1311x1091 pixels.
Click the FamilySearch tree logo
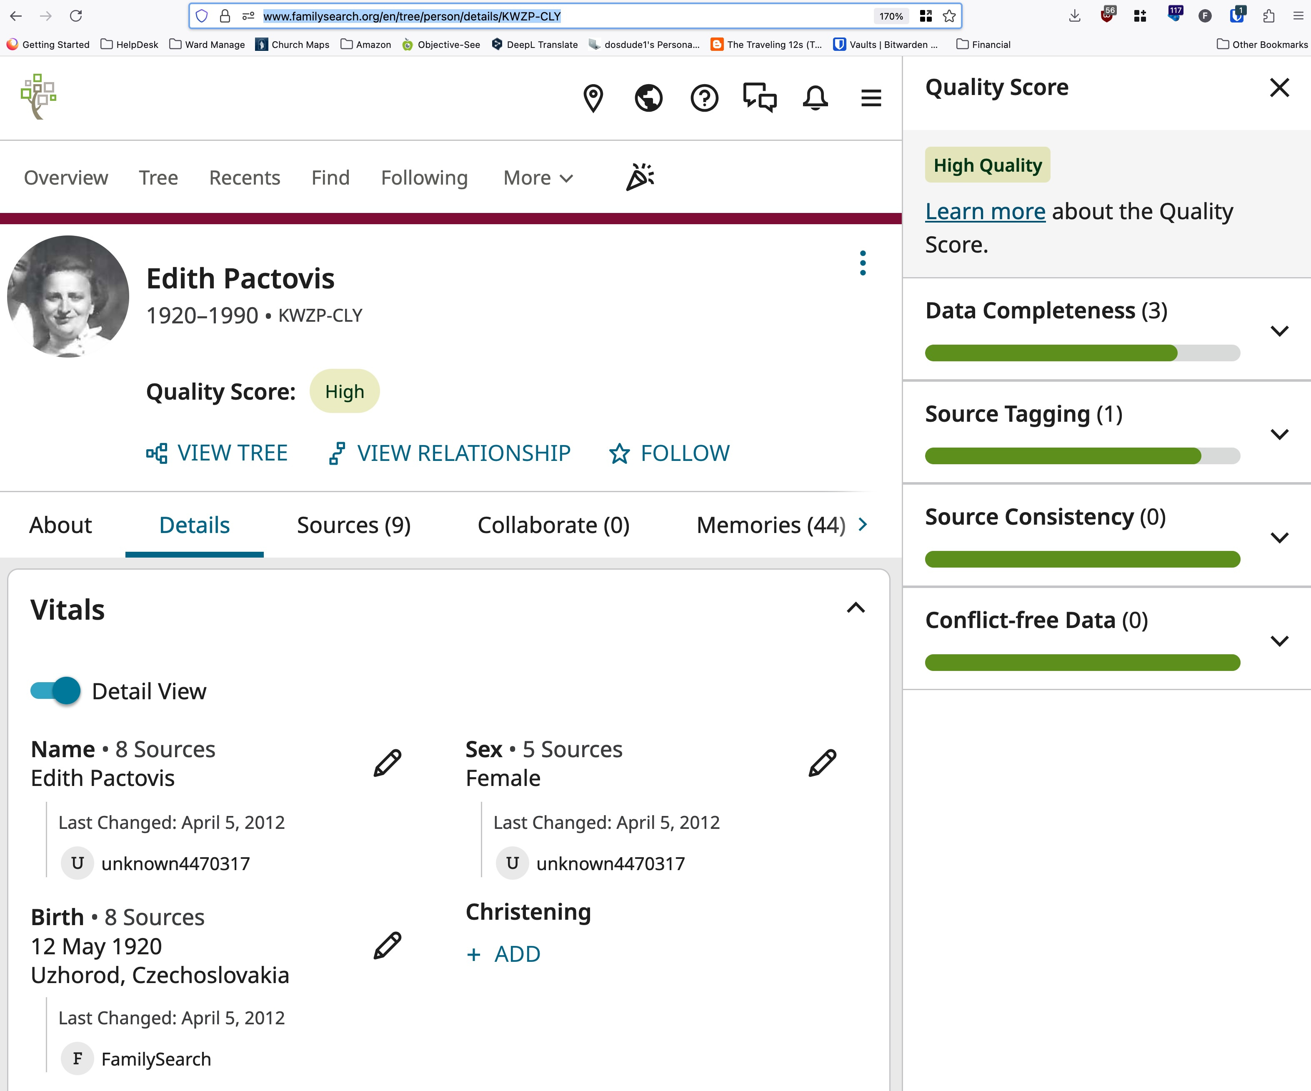(39, 97)
